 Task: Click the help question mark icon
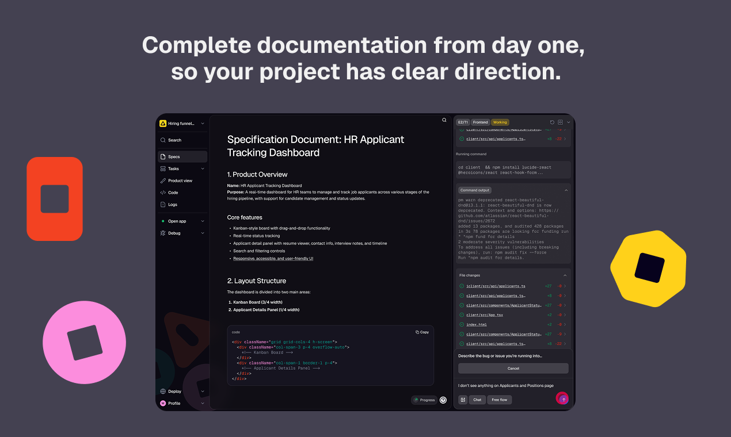pyautogui.click(x=443, y=400)
